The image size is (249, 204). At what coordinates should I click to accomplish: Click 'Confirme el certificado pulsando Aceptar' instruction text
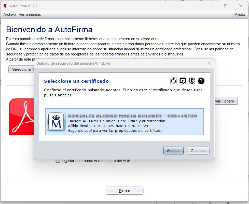point(123,93)
